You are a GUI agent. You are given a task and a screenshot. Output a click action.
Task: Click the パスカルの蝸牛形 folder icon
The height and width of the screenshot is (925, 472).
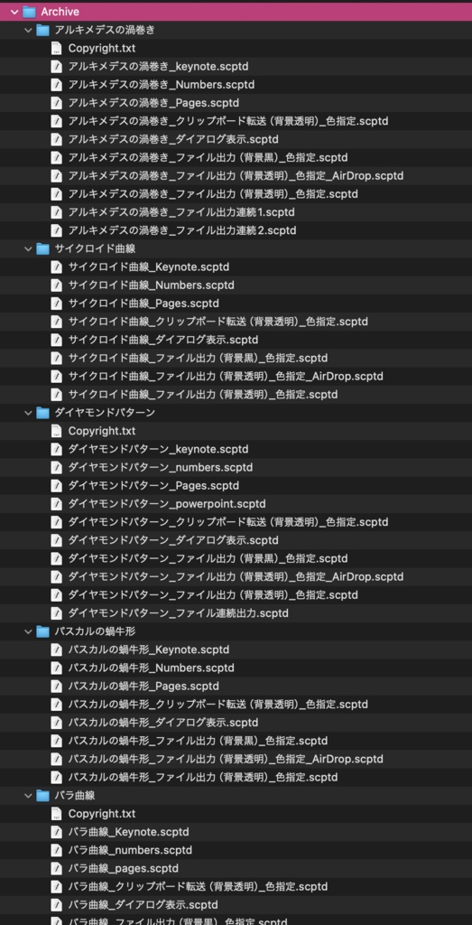[x=42, y=631]
